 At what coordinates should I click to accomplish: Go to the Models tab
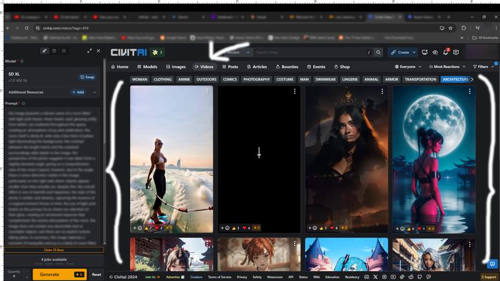(147, 67)
